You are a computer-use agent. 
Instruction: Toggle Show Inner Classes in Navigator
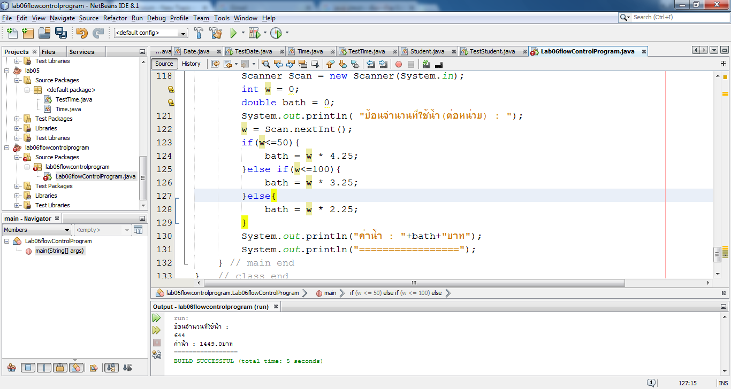tap(76, 368)
